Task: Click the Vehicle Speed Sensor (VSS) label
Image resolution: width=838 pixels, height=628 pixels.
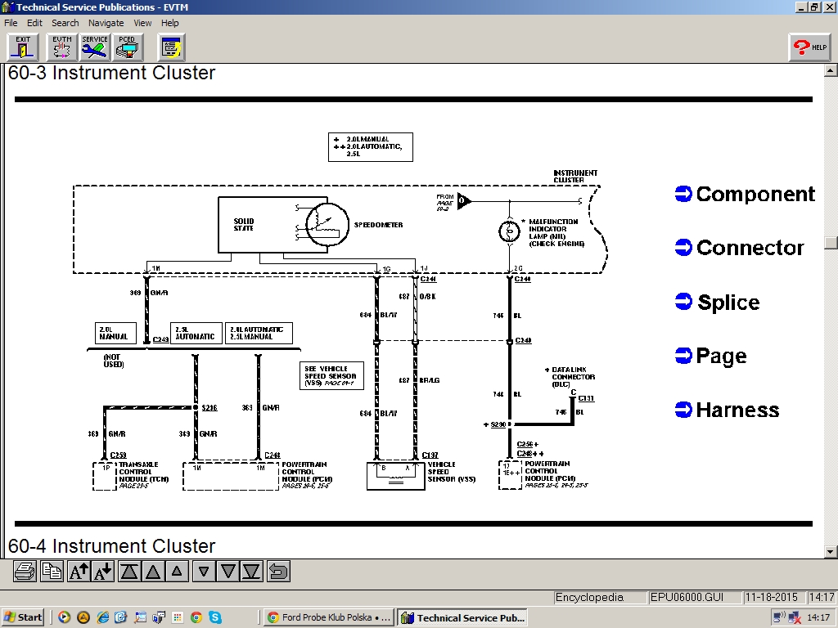Action: (x=452, y=472)
